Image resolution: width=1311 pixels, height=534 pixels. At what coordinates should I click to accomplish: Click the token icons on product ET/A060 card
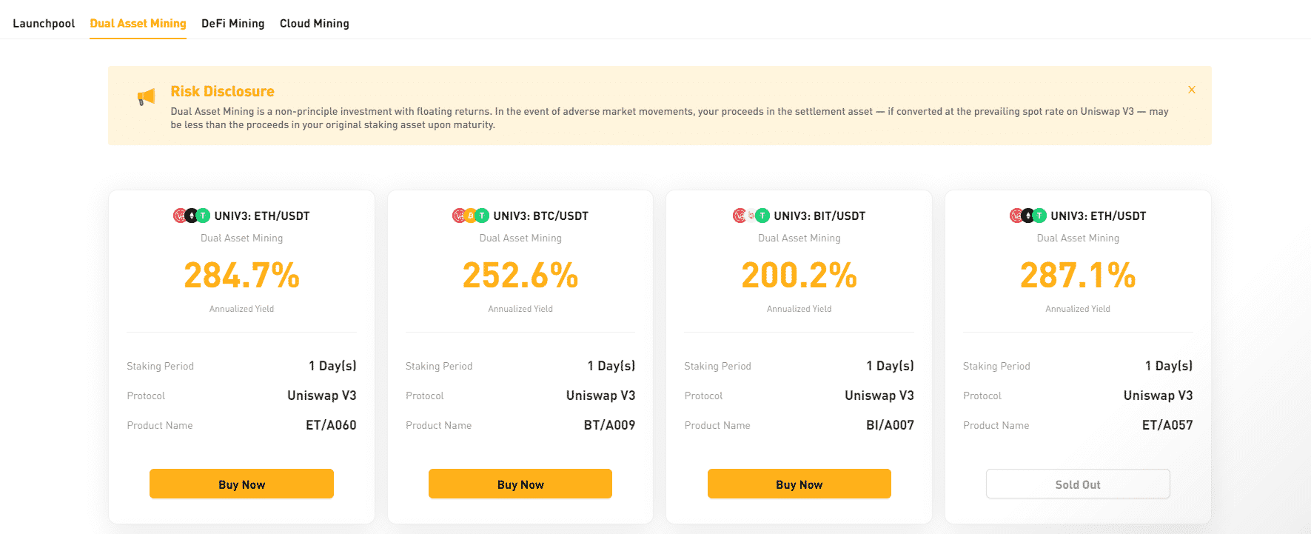tap(192, 216)
